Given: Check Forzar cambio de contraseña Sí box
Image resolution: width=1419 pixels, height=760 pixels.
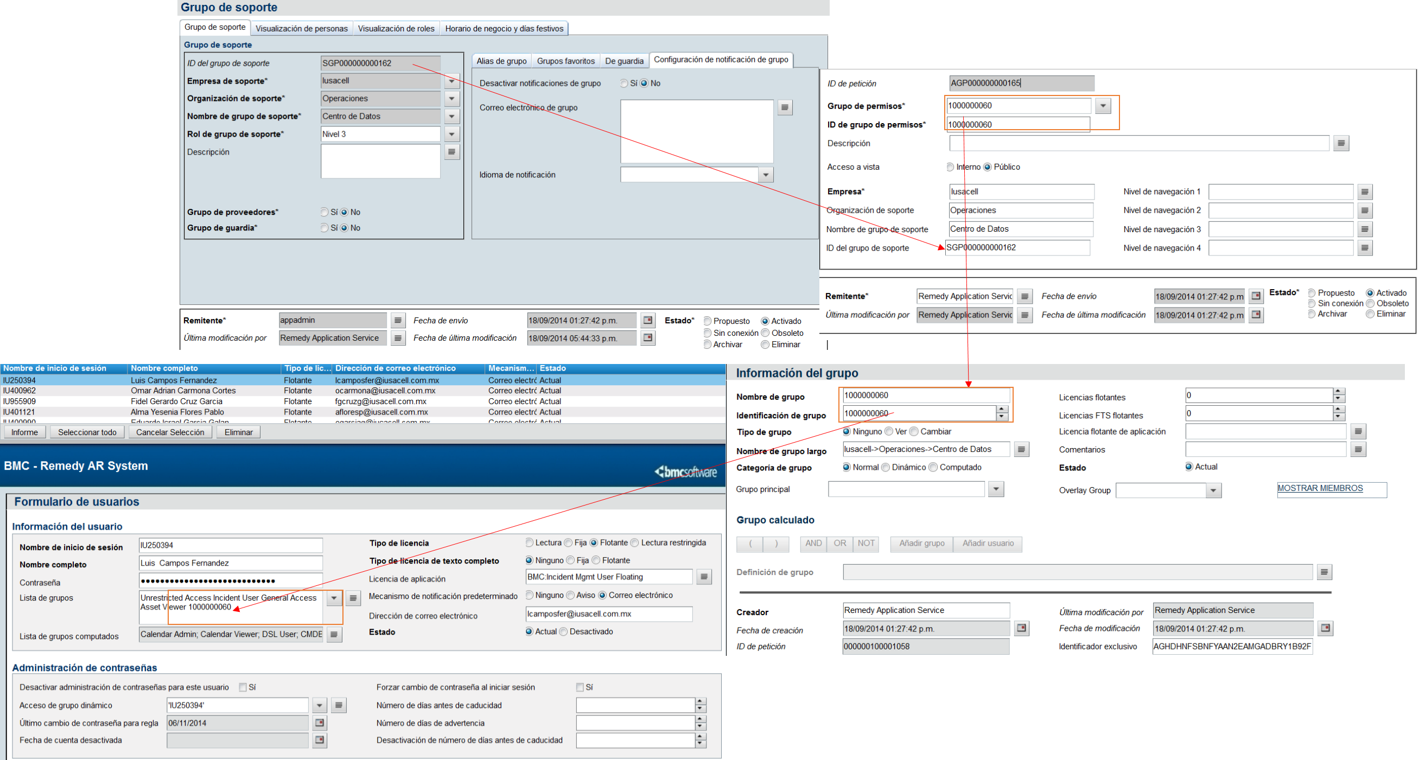Looking at the screenshot, I should tap(580, 687).
